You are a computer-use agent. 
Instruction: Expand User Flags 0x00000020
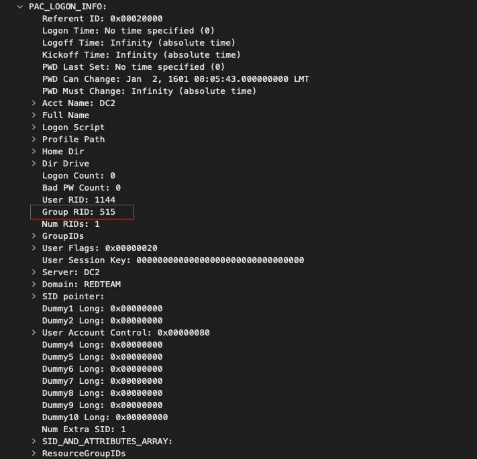34,248
